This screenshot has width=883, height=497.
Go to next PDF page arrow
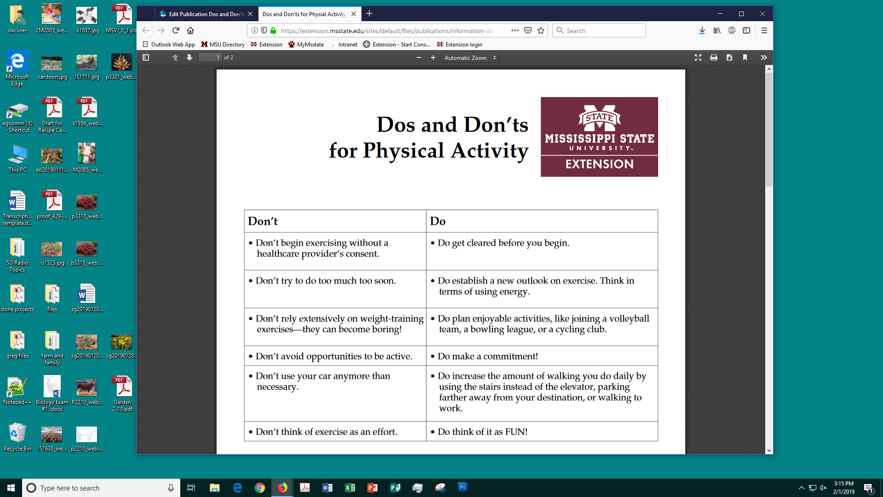pyautogui.click(x=189, y=58)
